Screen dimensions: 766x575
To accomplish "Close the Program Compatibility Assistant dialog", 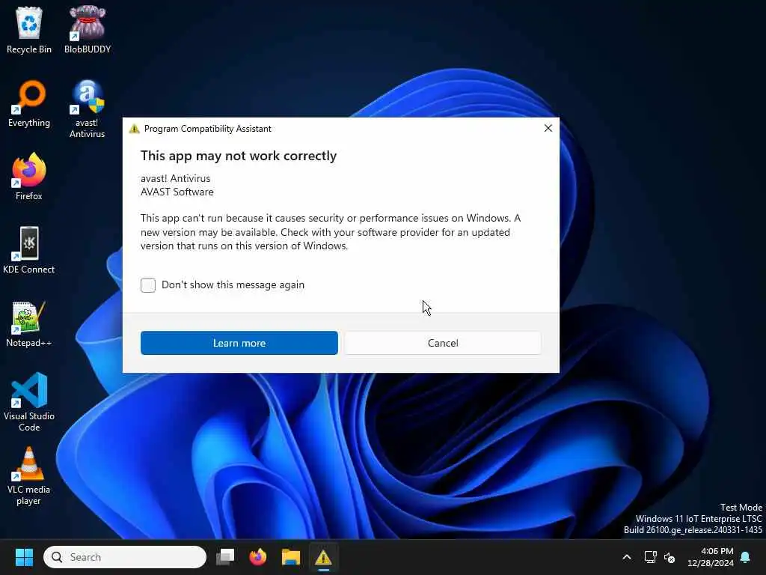I will (548, 128).
